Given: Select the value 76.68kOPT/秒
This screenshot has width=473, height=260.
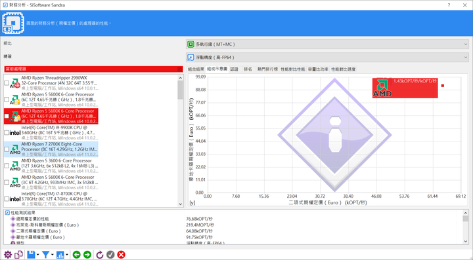Looking at the screenshot, I should [x=199, y=219].
